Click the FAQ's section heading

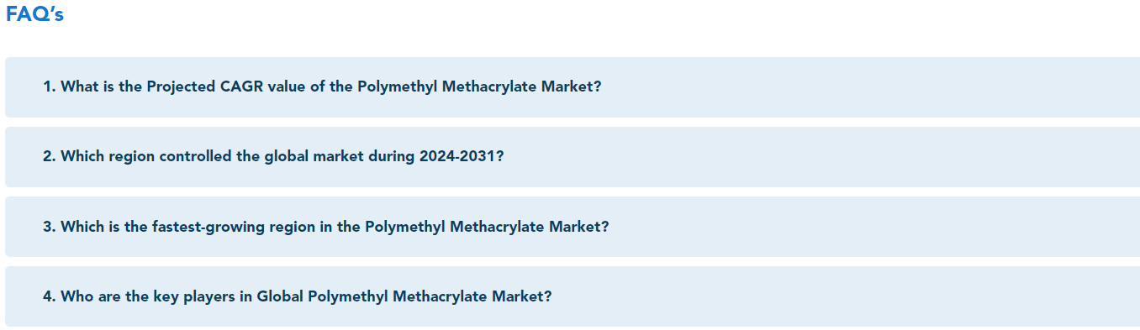[34, 15]
